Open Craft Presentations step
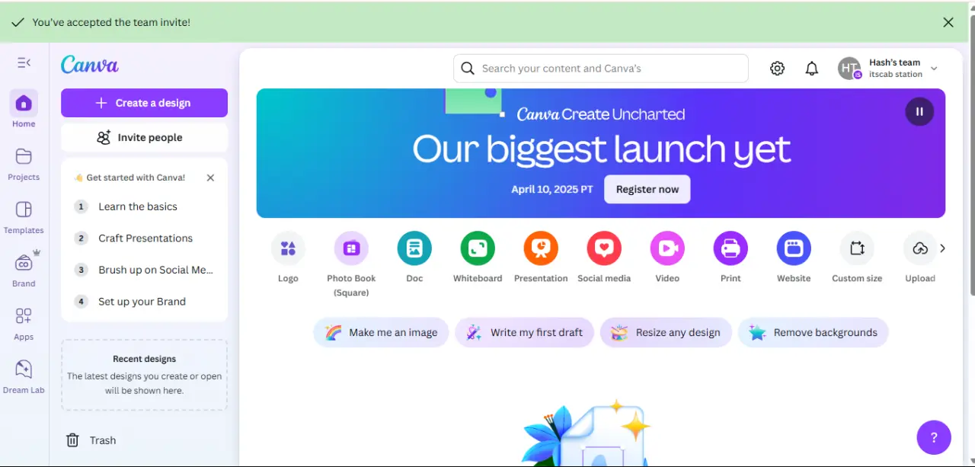Screen dimensions: 975x467 [144, 238]
